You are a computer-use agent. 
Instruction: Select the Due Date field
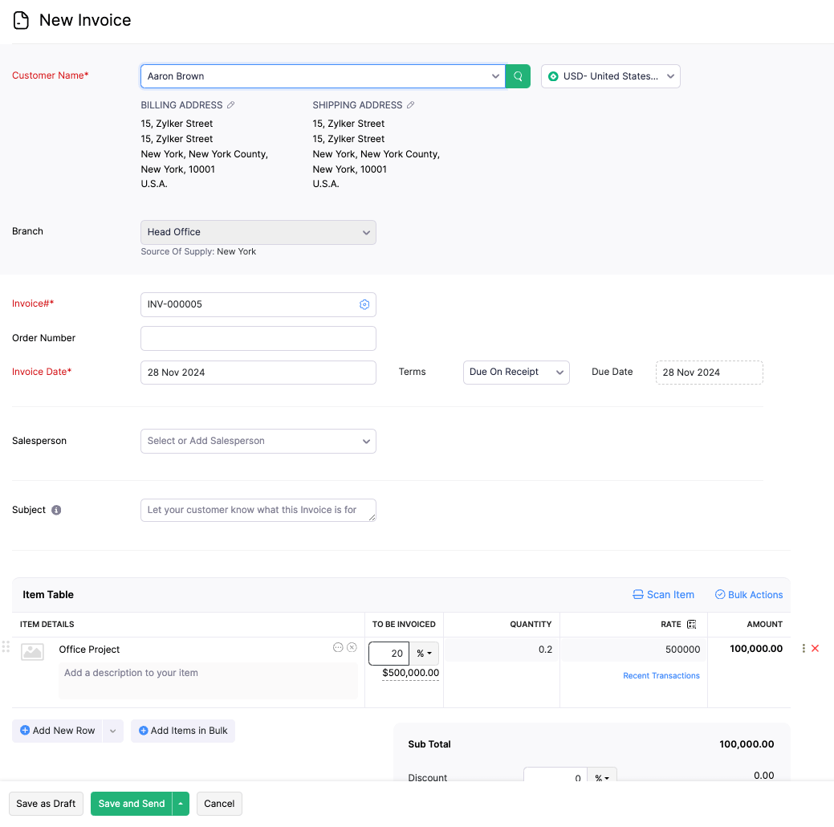click(708, 372)
